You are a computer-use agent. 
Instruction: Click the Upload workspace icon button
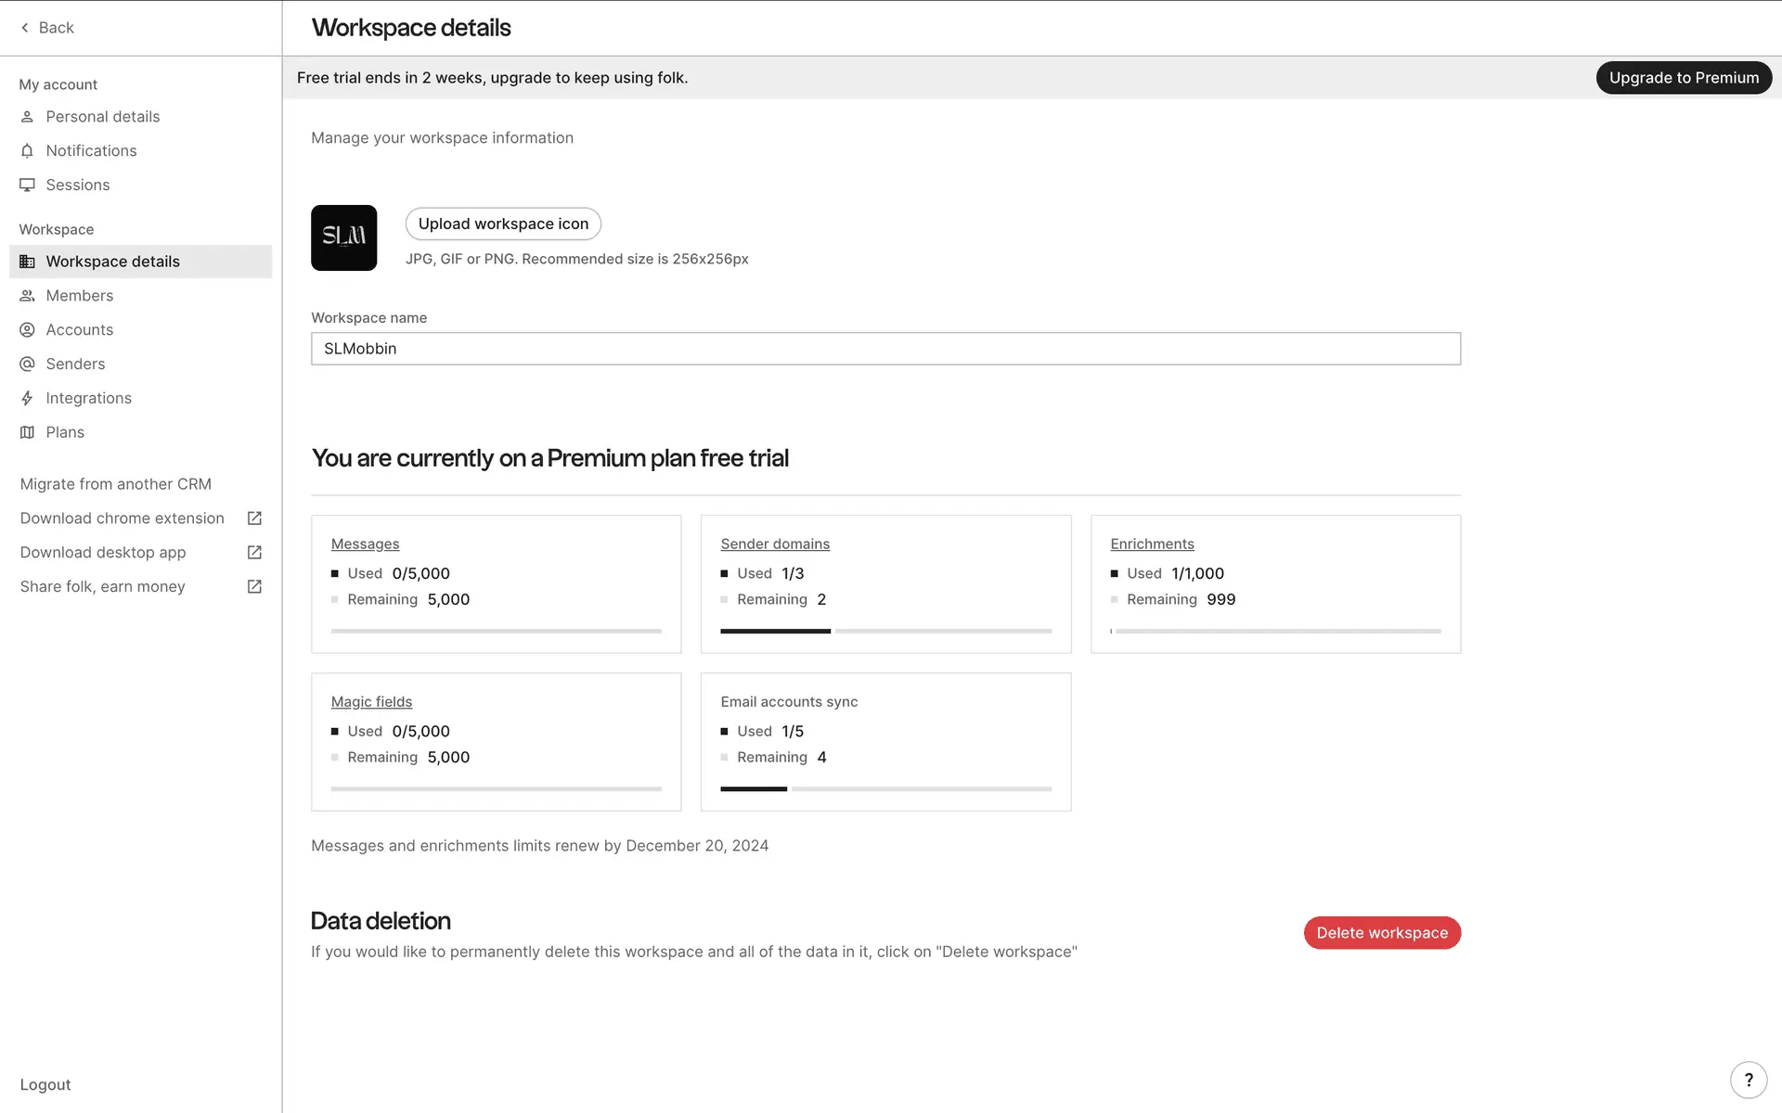pyautogui.click(x=503, y=224)
